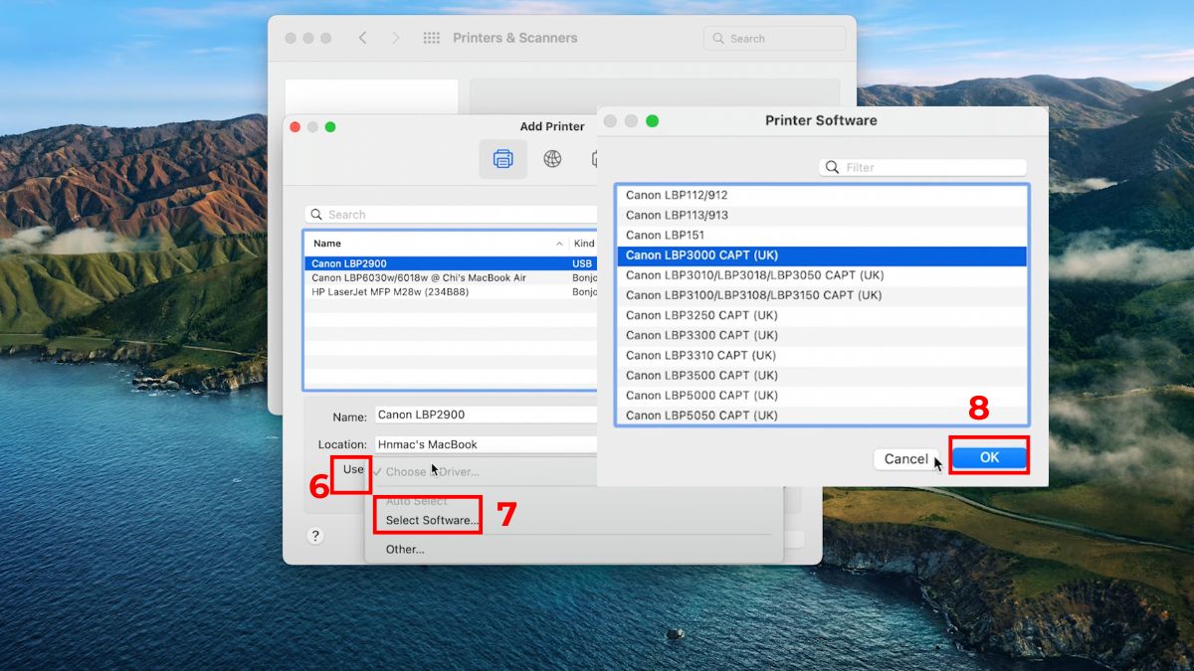
Task: Open the IP globe tab in Add Printer
Action: [552, 159]
